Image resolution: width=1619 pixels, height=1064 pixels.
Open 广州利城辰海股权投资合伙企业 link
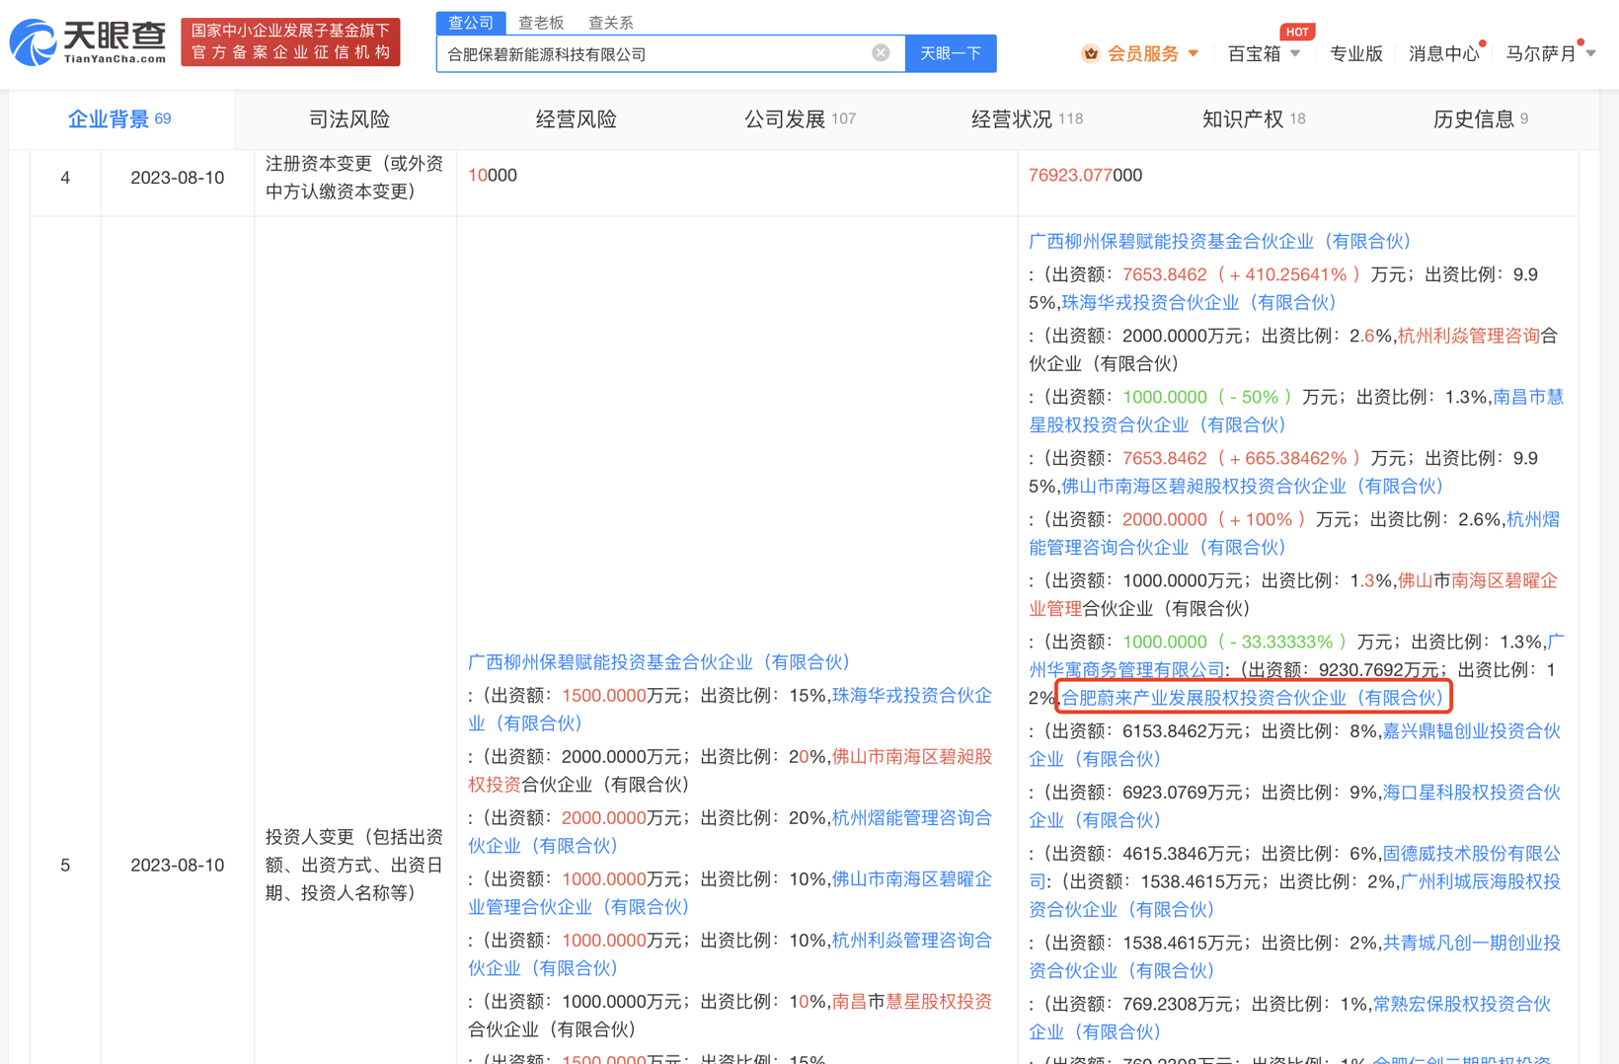pos(1294,894)
